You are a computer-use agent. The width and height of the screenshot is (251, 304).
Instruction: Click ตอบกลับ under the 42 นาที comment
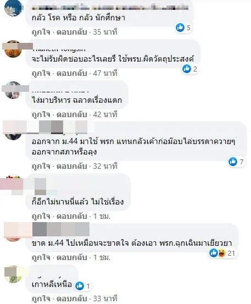[71, 114]
